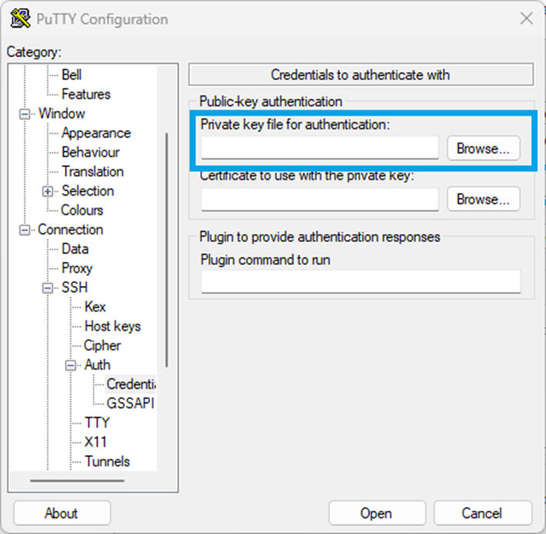Select the SSH category
The width and height of the screenshot is (546, 534).
tap(74, 287)
